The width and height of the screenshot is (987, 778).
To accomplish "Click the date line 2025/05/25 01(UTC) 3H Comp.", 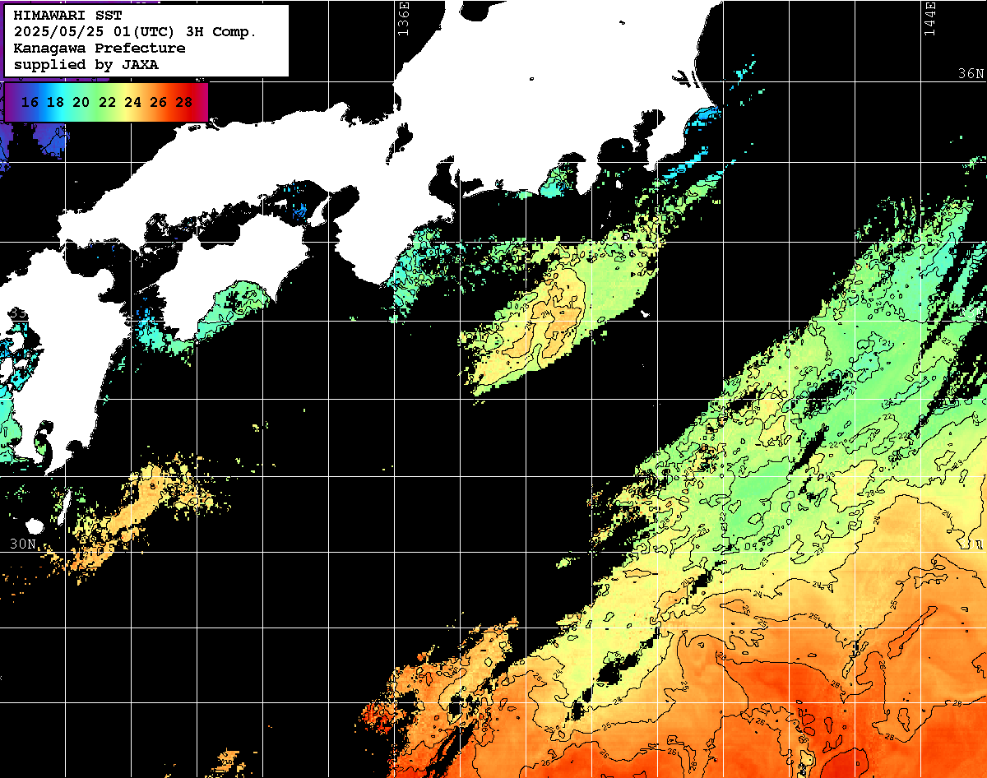I will (136, 32).
